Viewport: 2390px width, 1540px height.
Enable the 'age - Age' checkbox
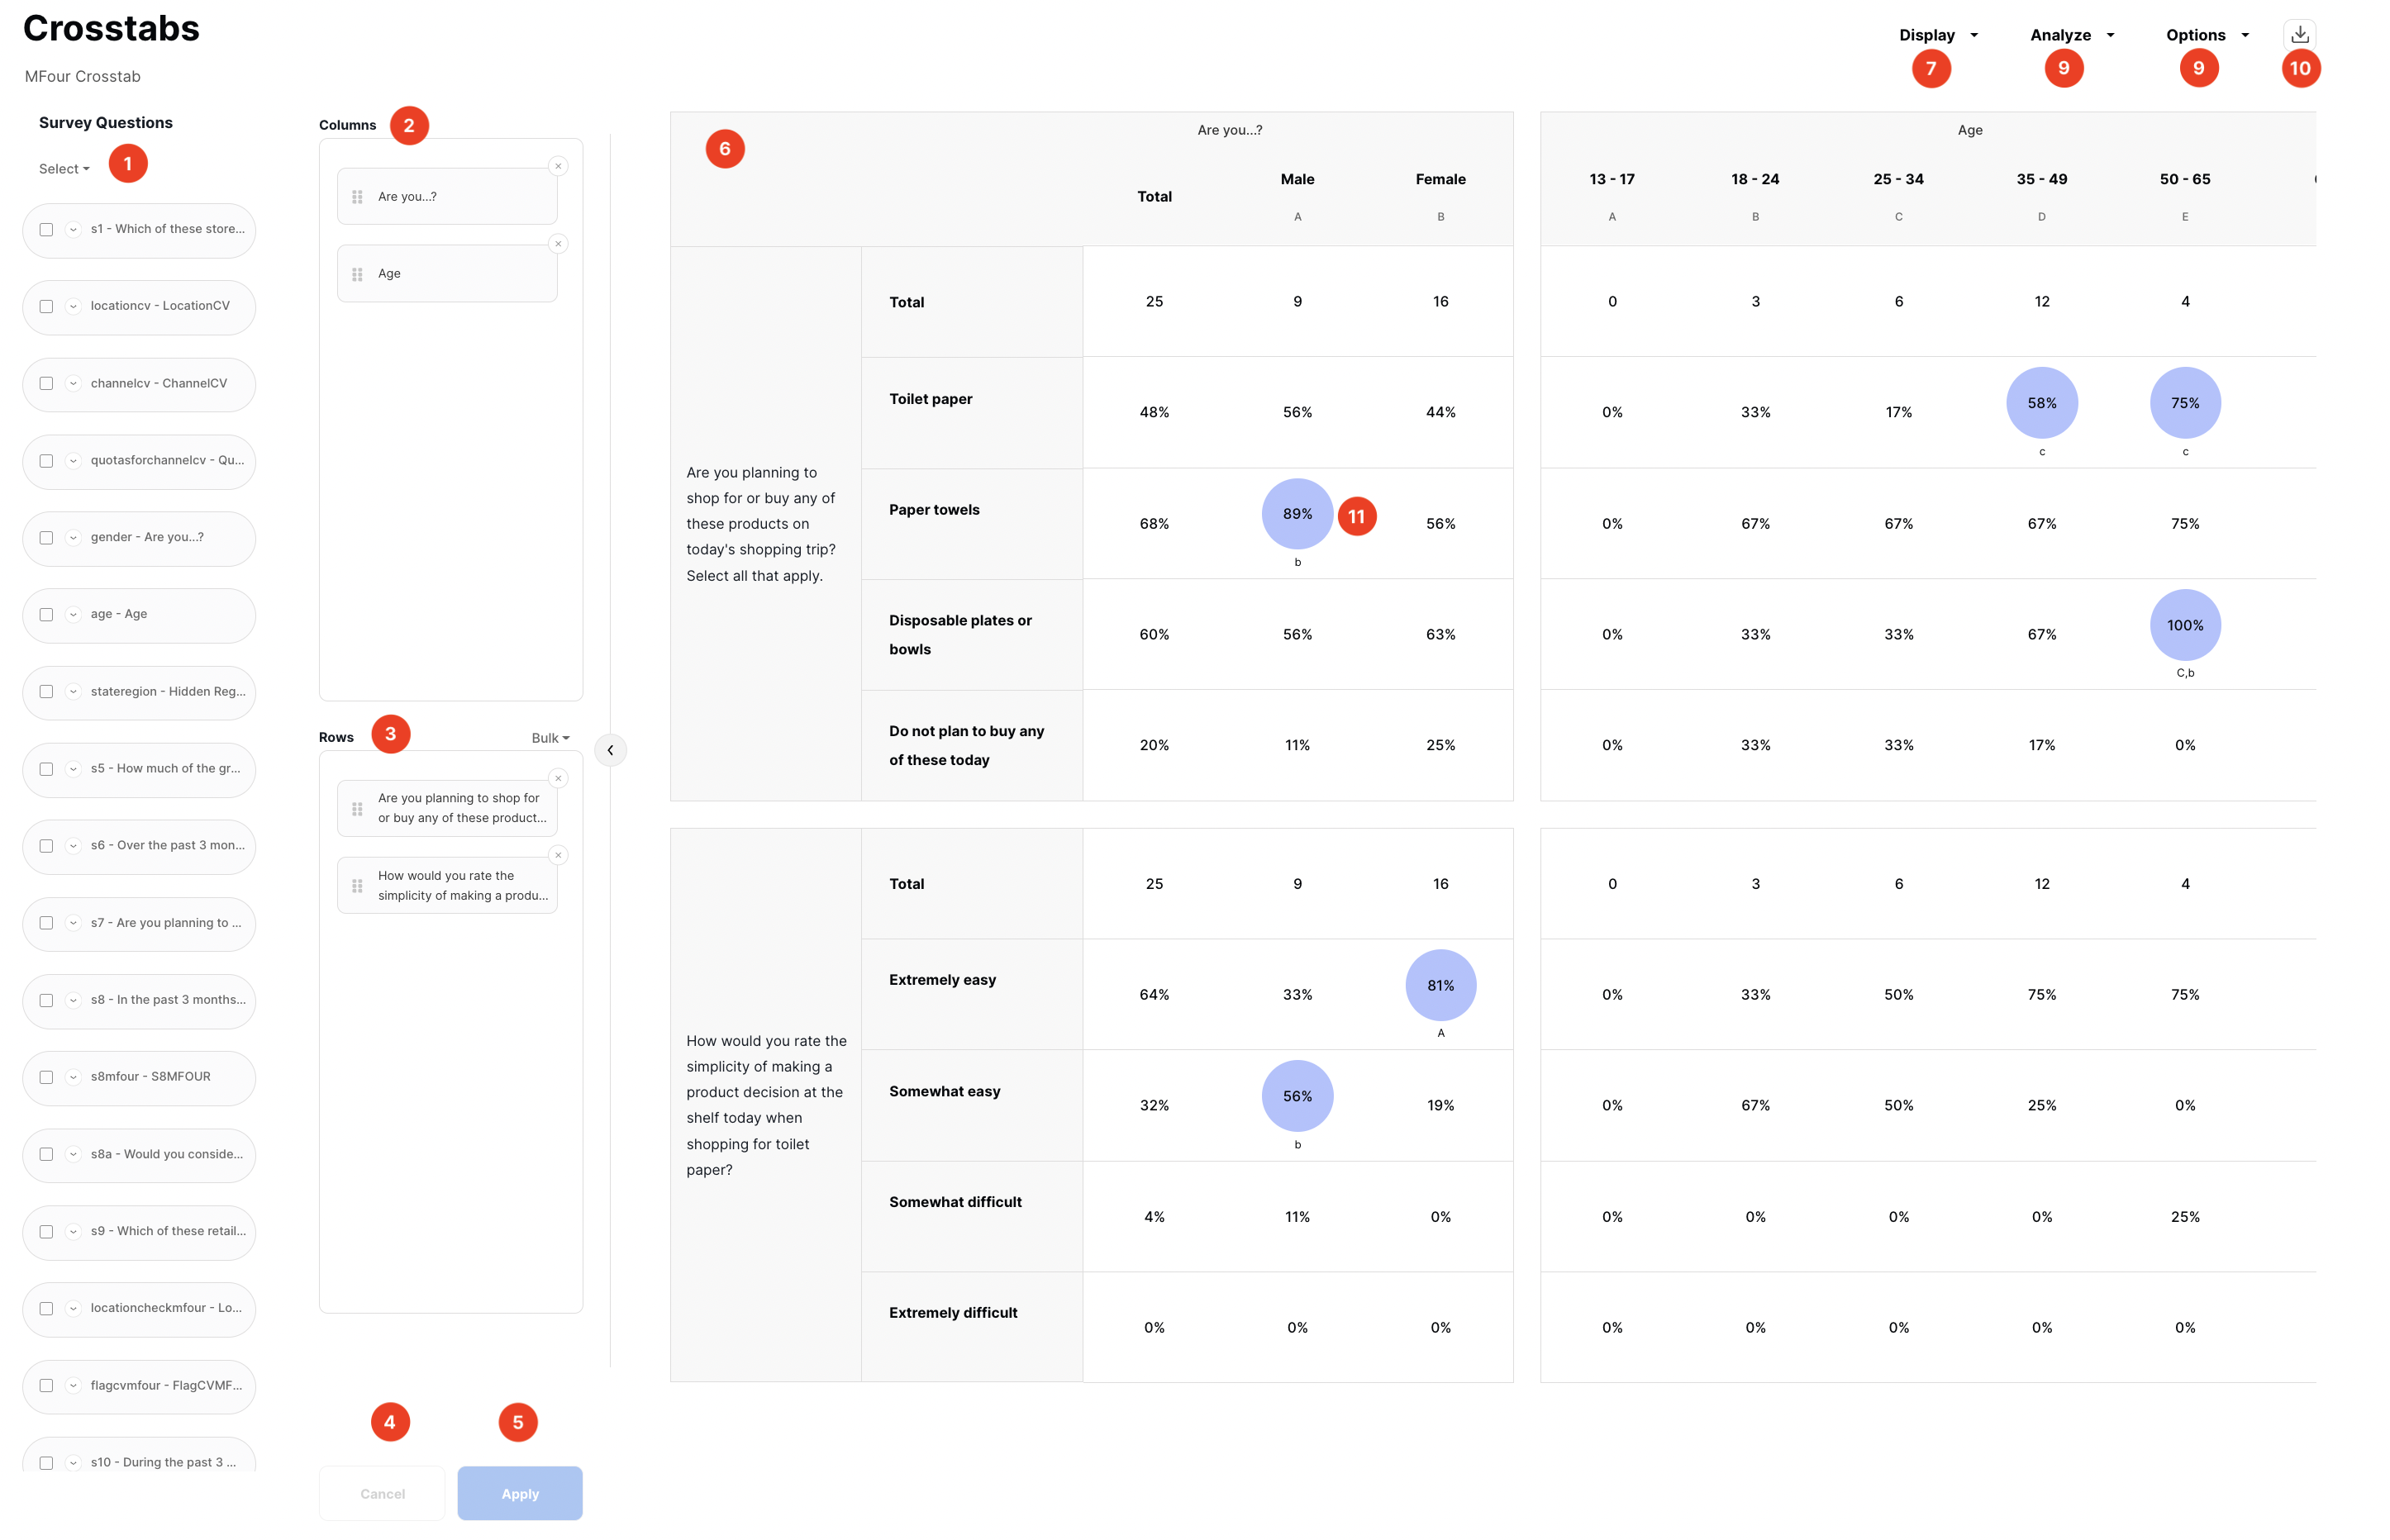coord(46,615)
